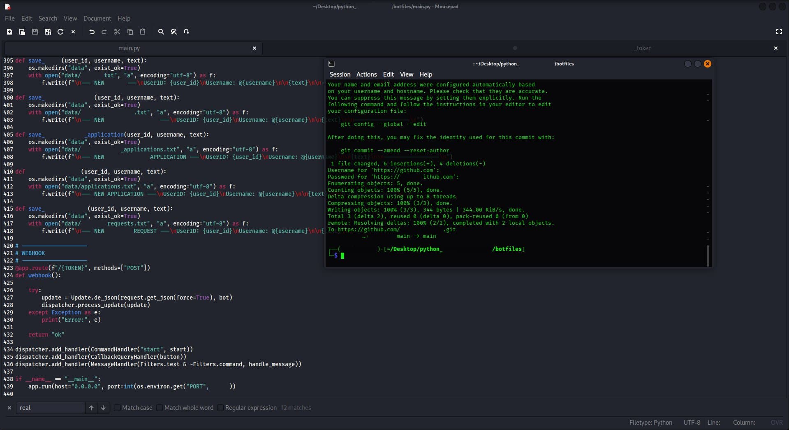Jump to next search match
This screenshot has height=430, width=789.
click(x=103, y=408)
